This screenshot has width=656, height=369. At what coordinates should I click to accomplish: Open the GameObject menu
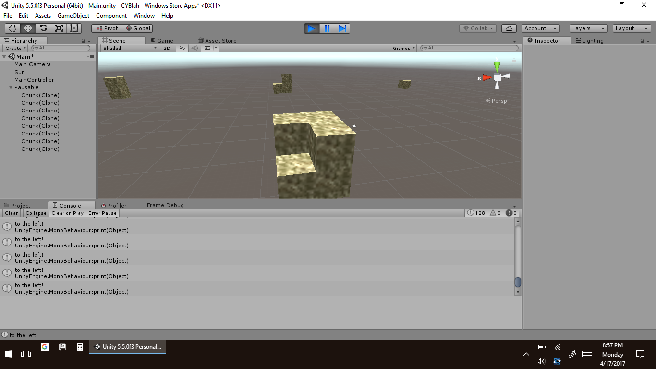click(x=73, y=16)
